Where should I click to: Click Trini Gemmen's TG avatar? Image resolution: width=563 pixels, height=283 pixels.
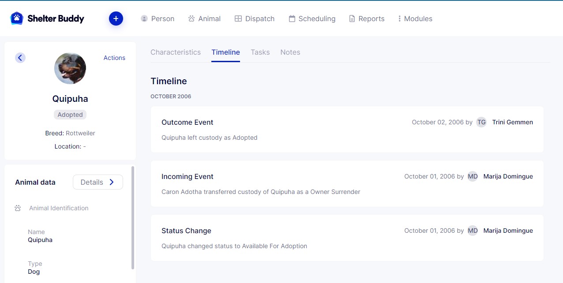point(481,122)
